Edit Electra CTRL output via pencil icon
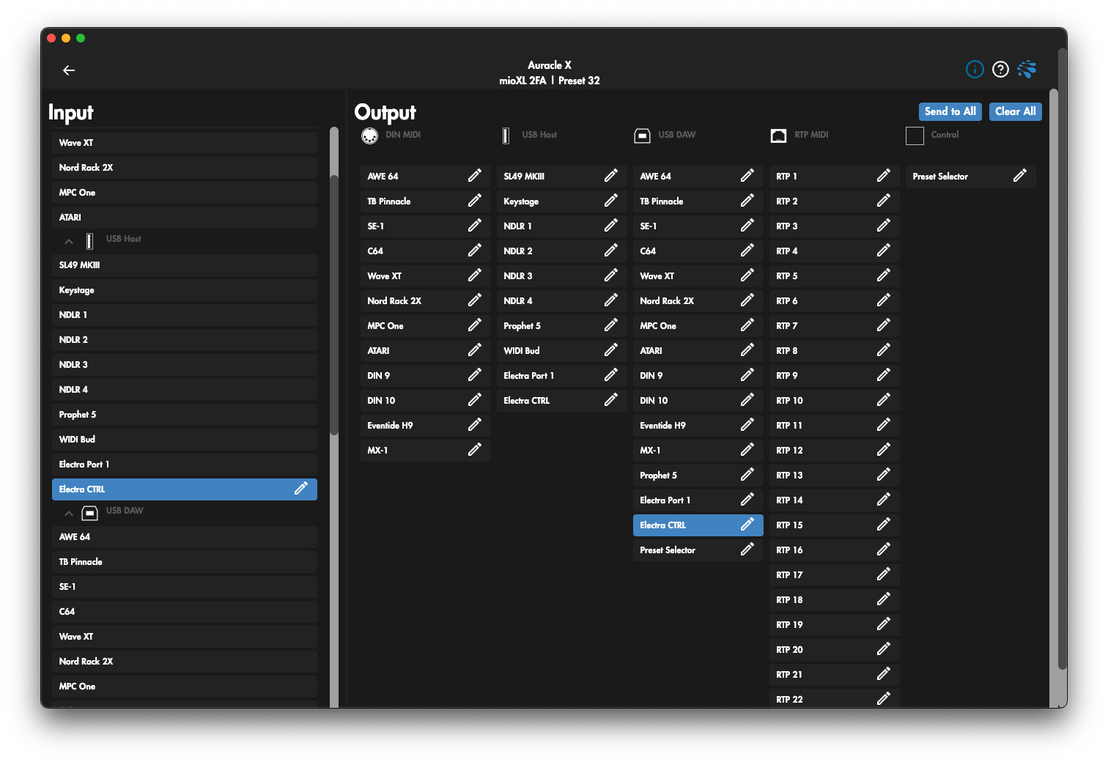Image resolution: width=1108 pixels, height=762 pixels. (x=747, y=525)
